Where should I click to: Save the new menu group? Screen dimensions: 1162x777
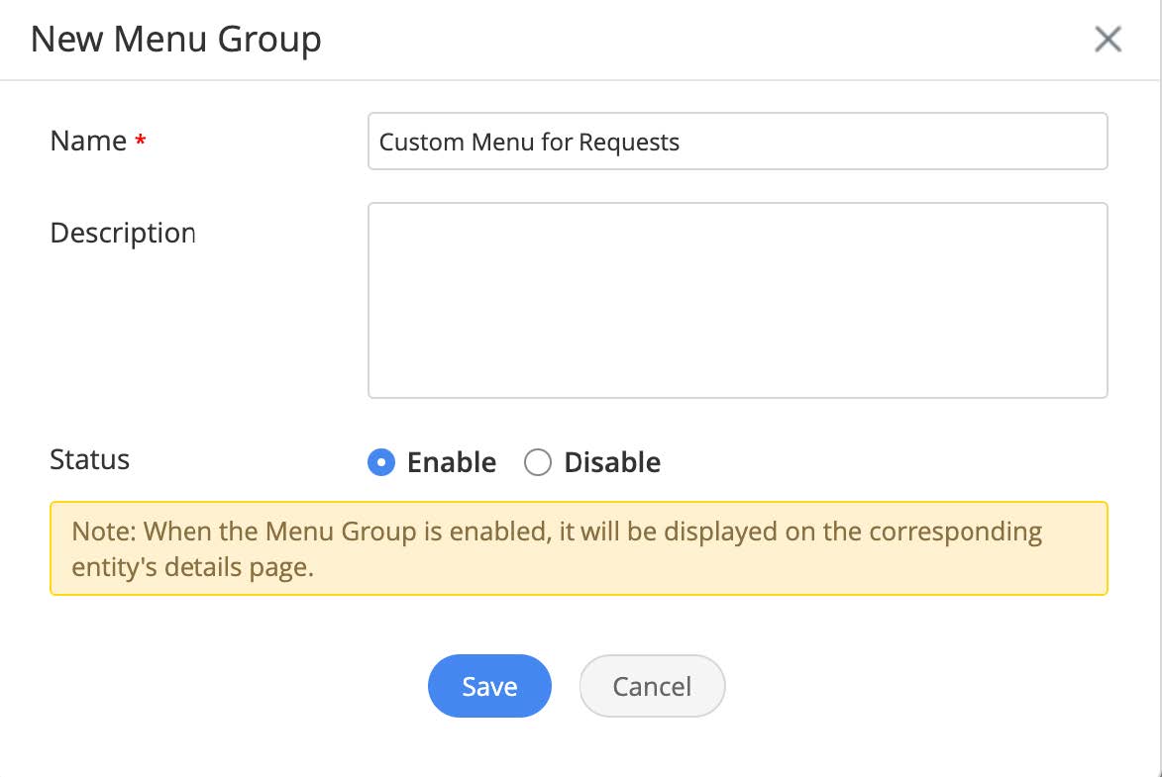[489, 686]
